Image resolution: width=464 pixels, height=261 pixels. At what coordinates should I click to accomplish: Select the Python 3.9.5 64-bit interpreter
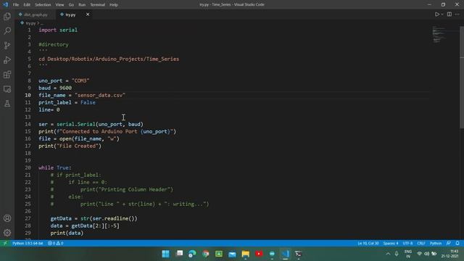[x=28, y=244]
